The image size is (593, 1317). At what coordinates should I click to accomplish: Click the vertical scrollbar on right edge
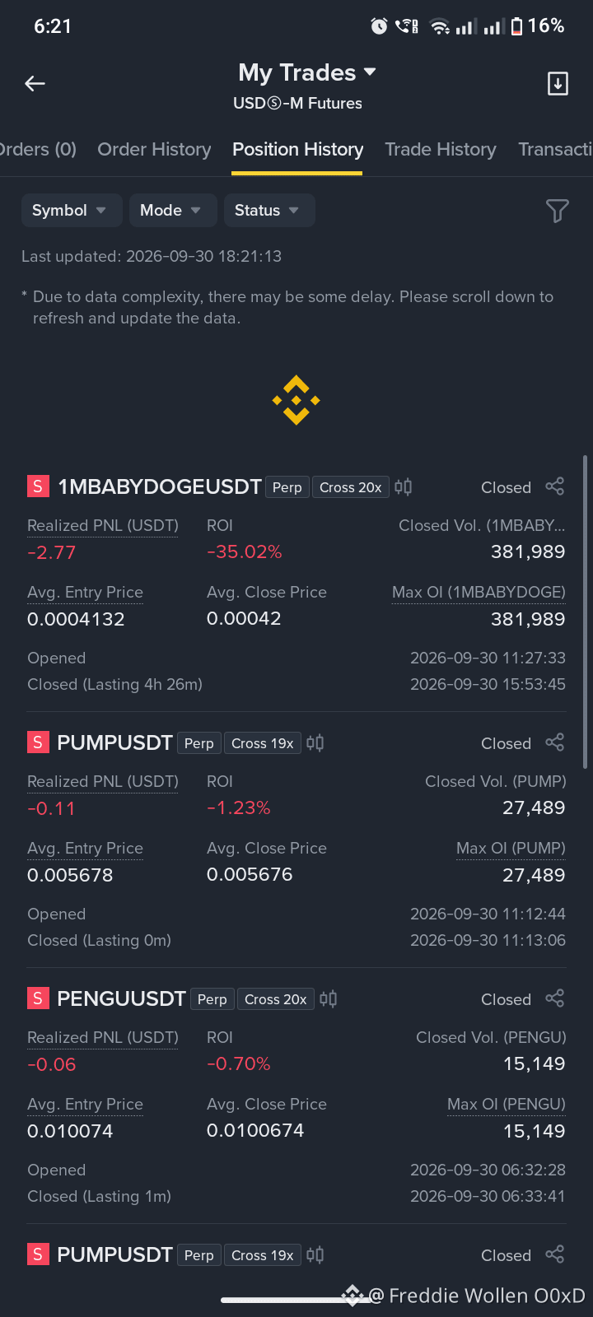click(x=586, y=612)
